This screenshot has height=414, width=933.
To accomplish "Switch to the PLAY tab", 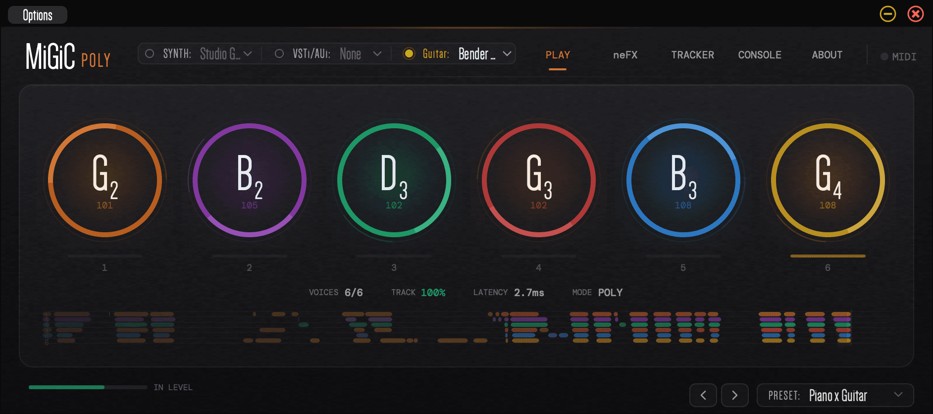I will pyautogui.click(x=558, y=55).
